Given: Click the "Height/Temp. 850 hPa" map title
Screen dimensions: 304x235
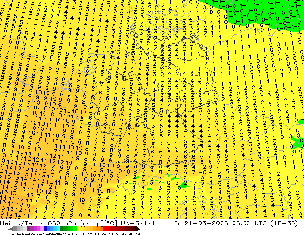Looking at the screenshot, I should (x=38, y=223).
